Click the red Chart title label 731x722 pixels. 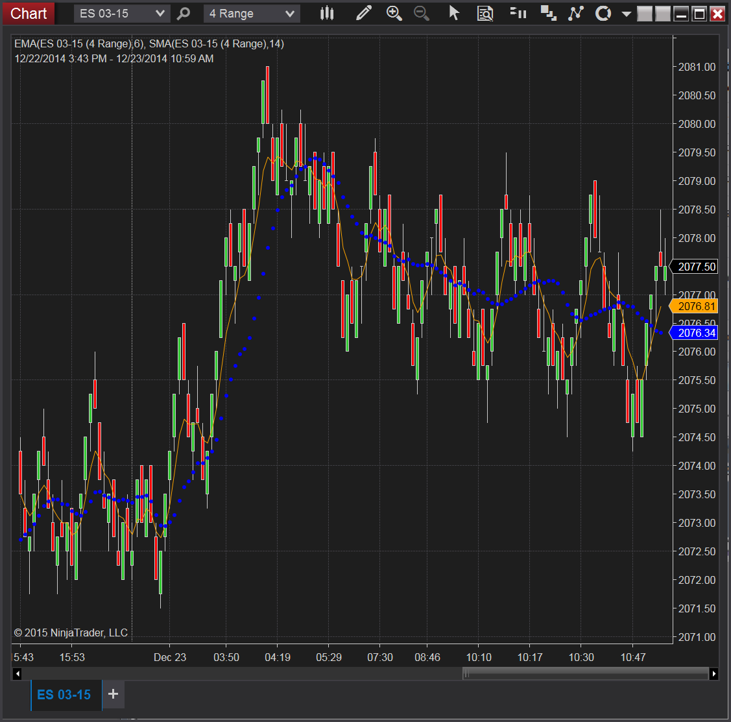pos(29,13)
